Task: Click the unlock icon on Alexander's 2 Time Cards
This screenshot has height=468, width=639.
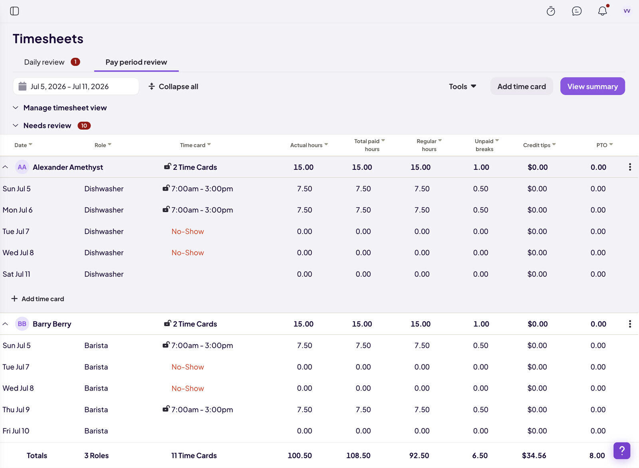Action: (167, 166)
